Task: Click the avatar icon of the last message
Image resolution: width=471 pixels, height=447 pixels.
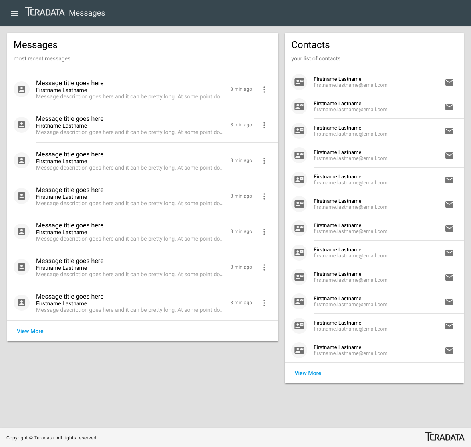Action: tap(22, 303)
